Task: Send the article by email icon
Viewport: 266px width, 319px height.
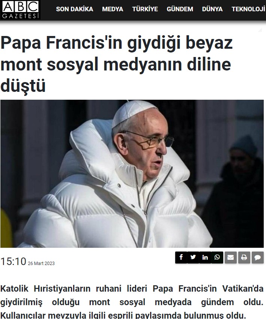Action: (x=231, y=258)
